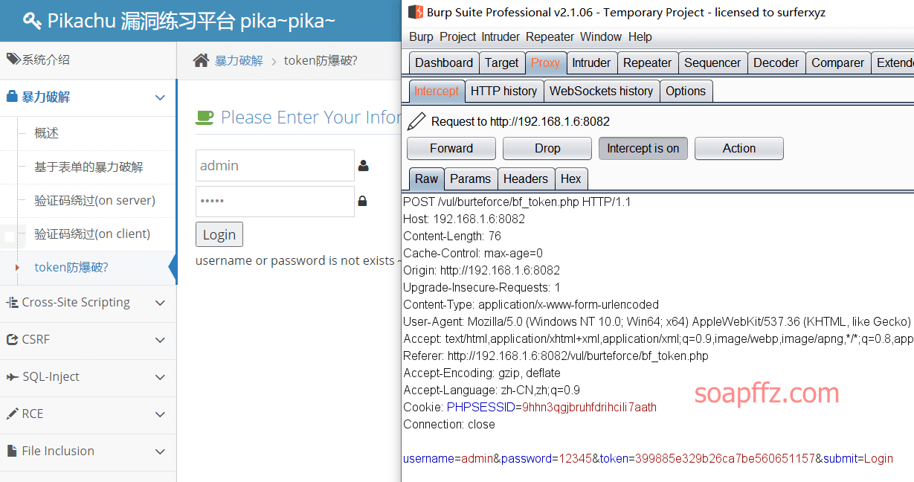Click the File Inclusion file icon
The width and height of the screenshot is (914, 482).
[12, 451]
